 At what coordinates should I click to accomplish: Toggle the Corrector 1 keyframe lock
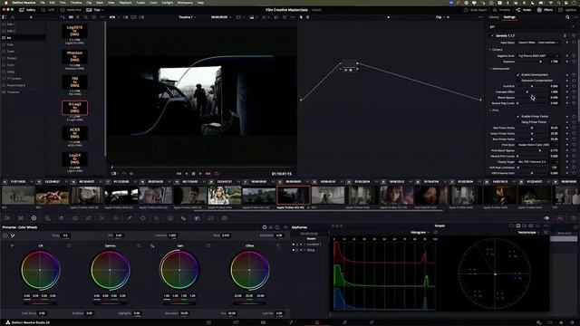(297, 244)
